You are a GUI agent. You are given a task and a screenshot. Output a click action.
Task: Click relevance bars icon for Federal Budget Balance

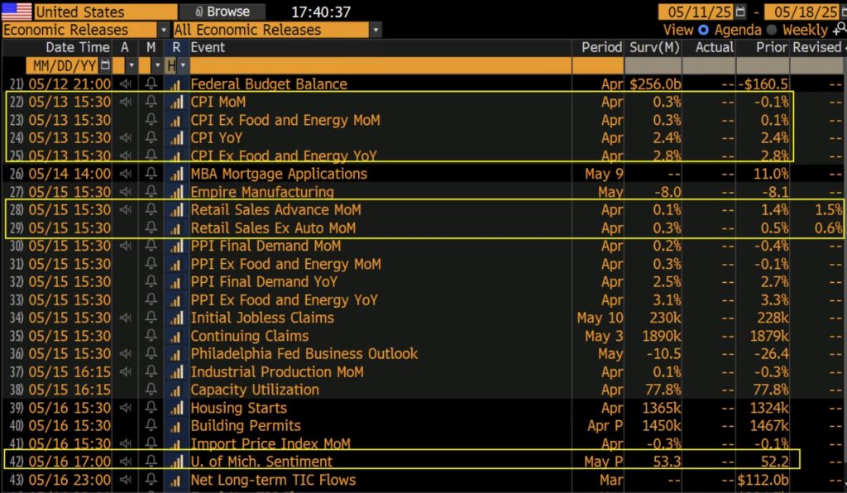(175, 84)
